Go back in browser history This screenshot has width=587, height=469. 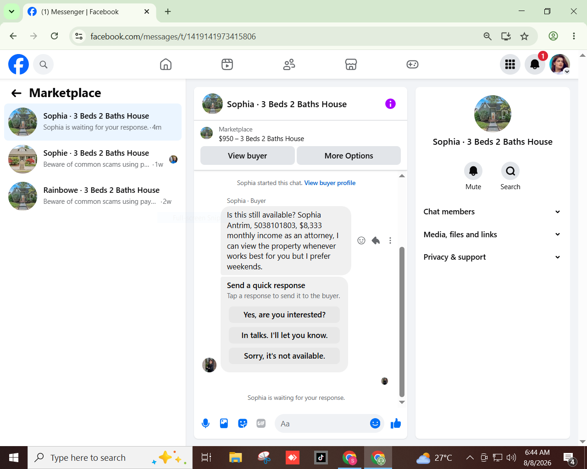click(x=13, y=36)
